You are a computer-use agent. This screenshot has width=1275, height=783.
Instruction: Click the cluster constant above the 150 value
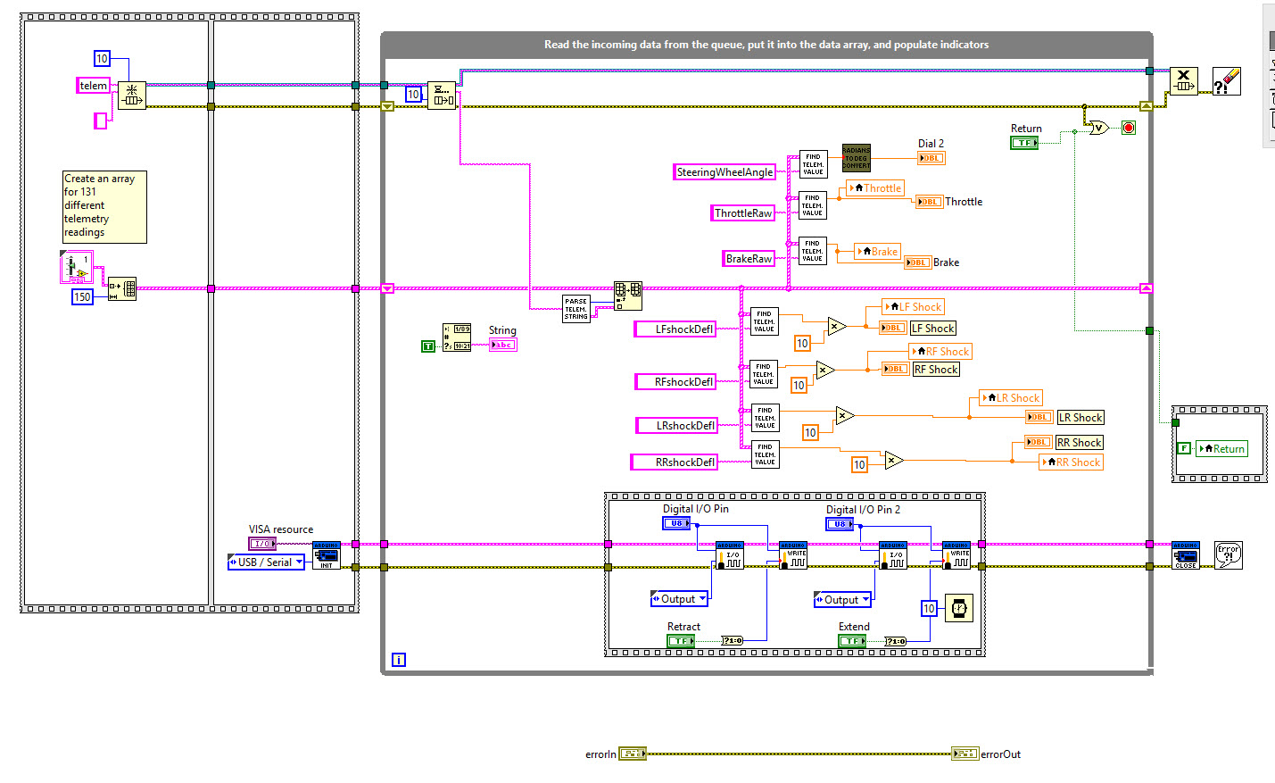(x=77, y=267)
